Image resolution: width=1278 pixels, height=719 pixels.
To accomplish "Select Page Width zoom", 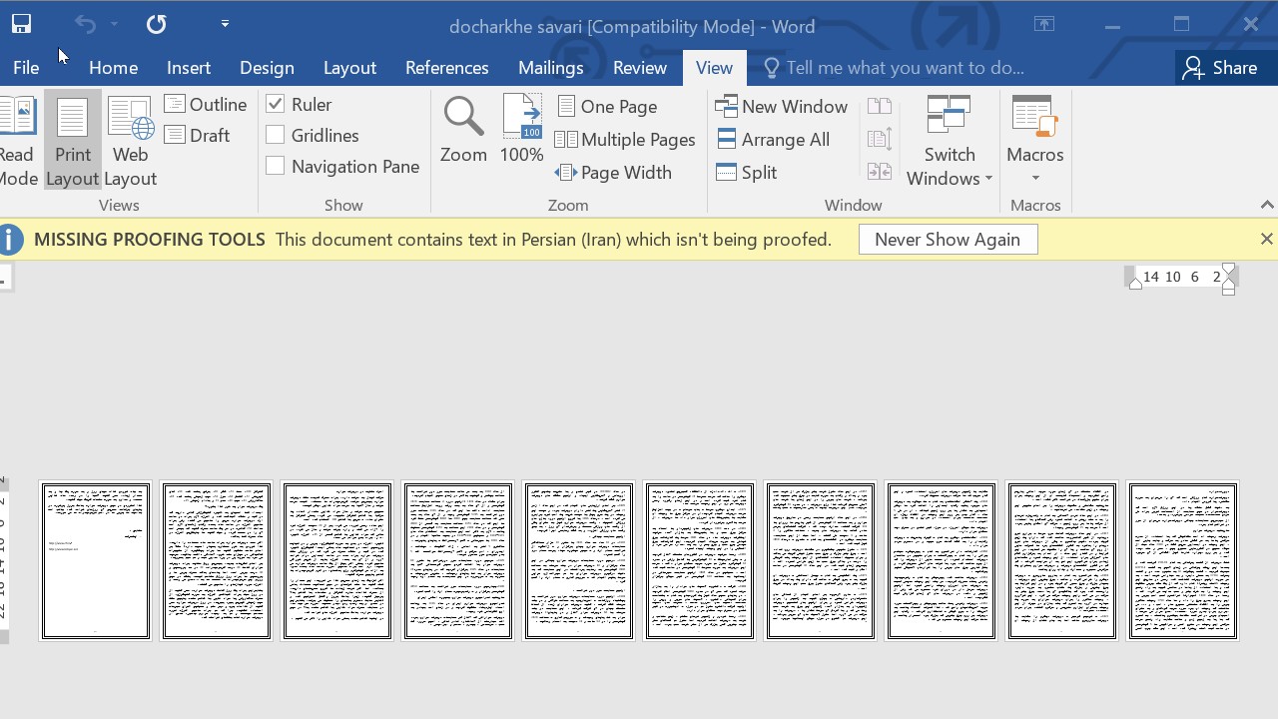I will (x=614, y=173).
